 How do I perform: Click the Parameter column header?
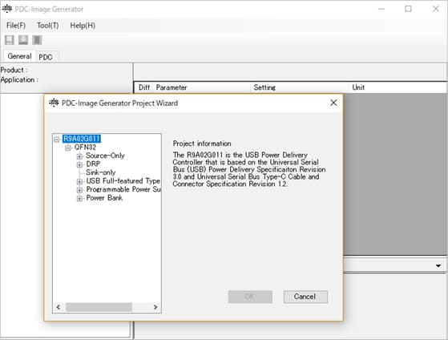click(x=202, y=87)
